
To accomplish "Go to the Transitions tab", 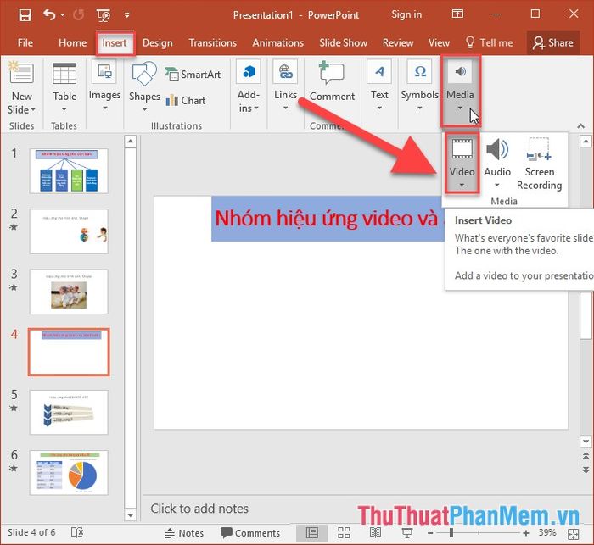I will [212, 42].
